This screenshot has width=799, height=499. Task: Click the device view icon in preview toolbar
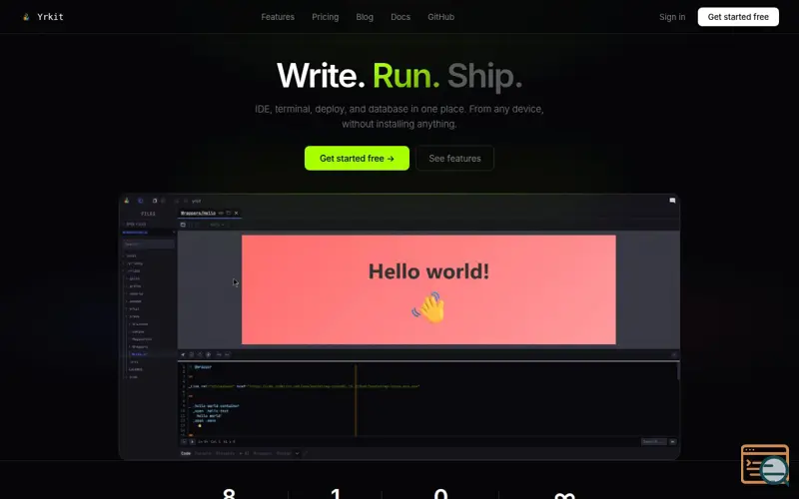tap(183, 225)
